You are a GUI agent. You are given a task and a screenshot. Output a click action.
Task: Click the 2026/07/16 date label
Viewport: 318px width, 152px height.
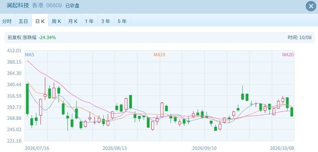(x=37, y=148)
